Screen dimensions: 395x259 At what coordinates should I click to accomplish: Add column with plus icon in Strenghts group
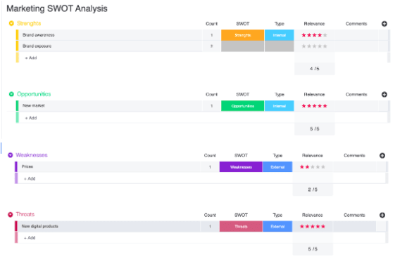click(384, 24)
